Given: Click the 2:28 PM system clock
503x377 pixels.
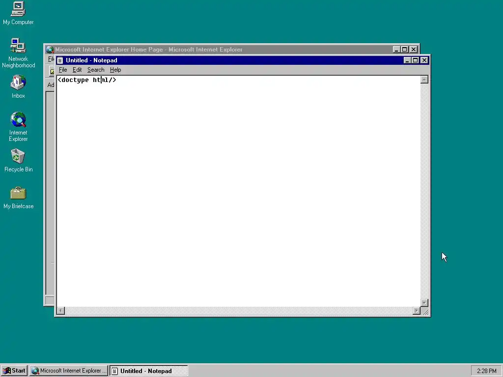Looking at the screenshot, I should point(487,371).
